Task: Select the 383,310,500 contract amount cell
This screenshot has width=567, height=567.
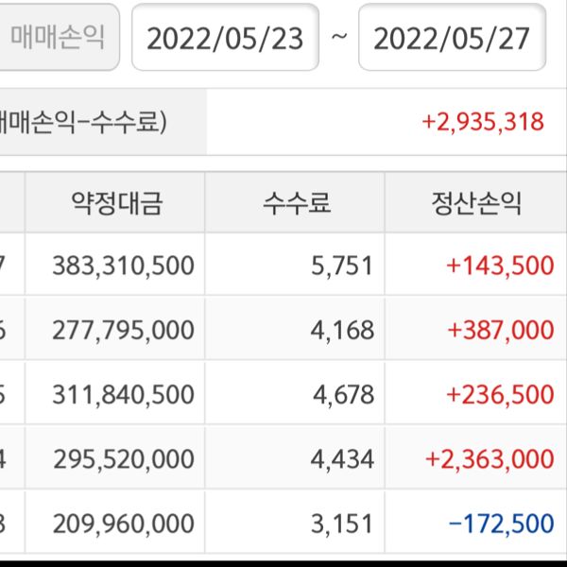Action: [123, 266]
